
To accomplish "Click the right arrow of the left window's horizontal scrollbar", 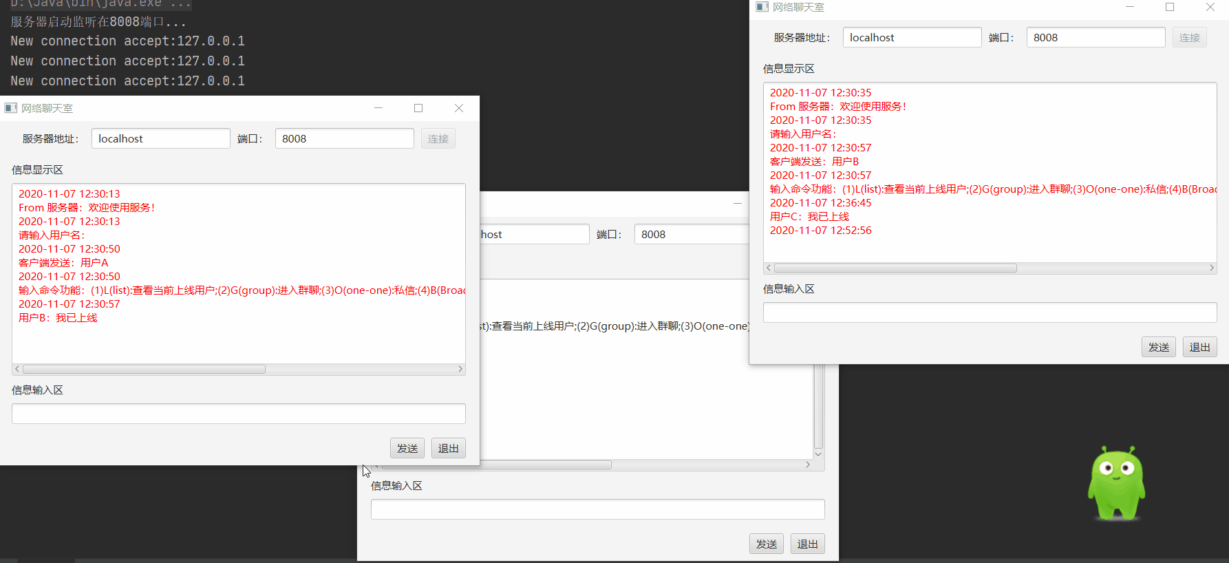I will coord(460,370).
